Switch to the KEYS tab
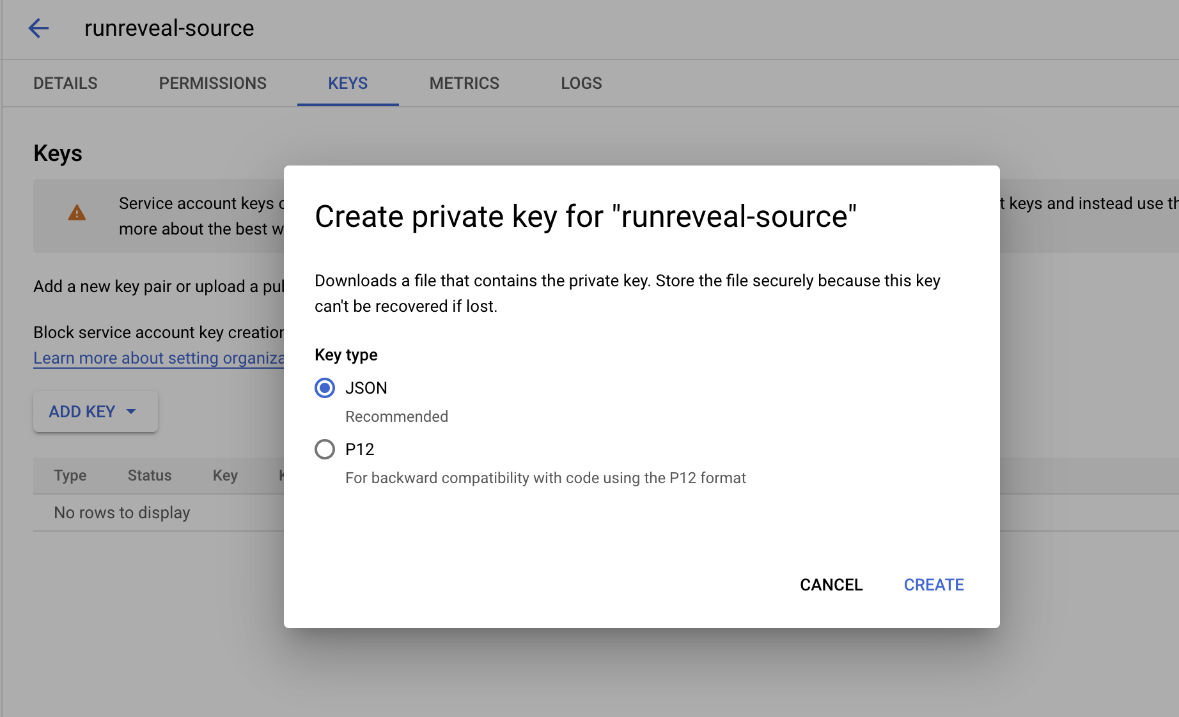The image size is (1179, 717). pos(347,82)
